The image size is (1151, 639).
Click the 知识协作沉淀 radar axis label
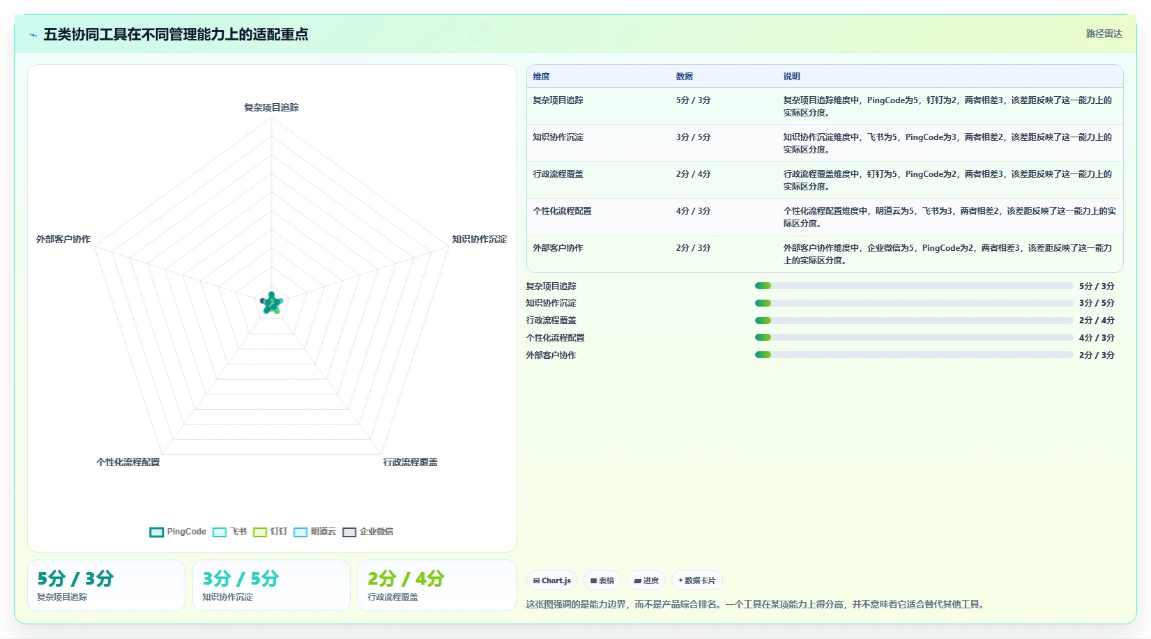pyautogui.click(x=480, y=239)
